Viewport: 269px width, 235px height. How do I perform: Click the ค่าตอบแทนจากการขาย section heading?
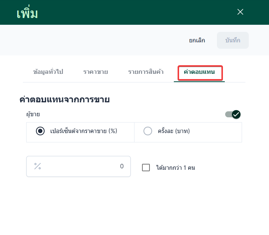click(x=64, y=100)
